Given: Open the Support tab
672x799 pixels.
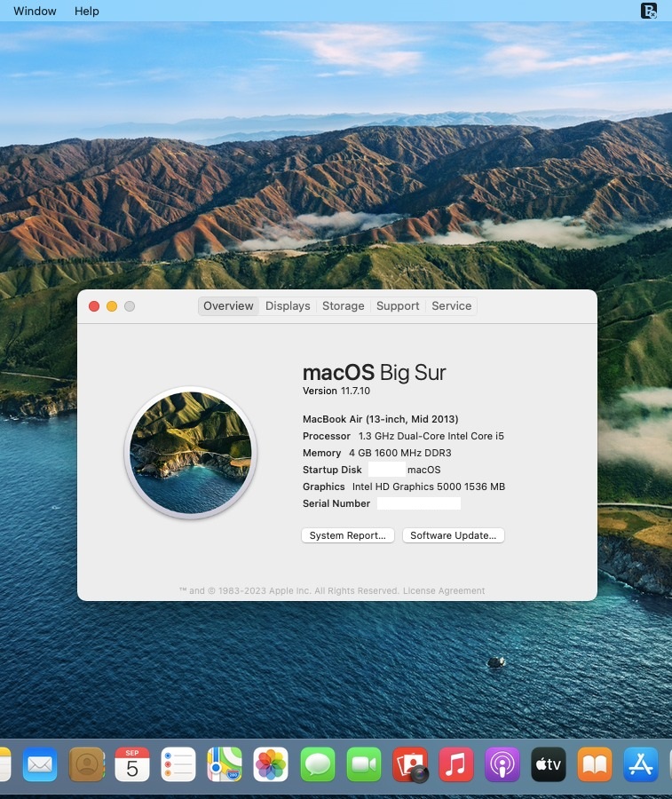Looking at the screenshot, I should [x=398, y=305].
